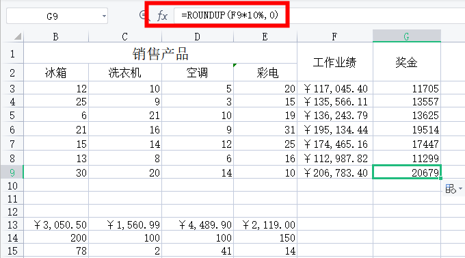Click bonus cell showing 13625
The width and height of the screenshot is (465, 258).
407,115
